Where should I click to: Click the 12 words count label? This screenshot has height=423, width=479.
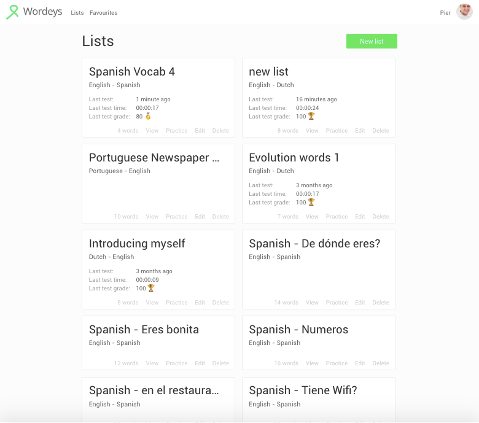point(126,363)
